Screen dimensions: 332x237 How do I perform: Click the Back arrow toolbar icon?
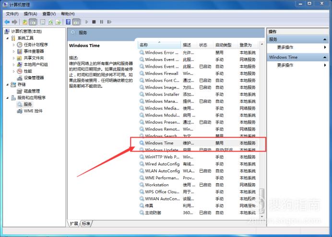7,22
